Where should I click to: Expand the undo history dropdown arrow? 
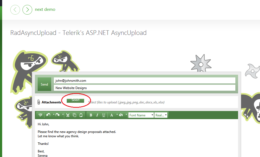(x=54, y=115)
